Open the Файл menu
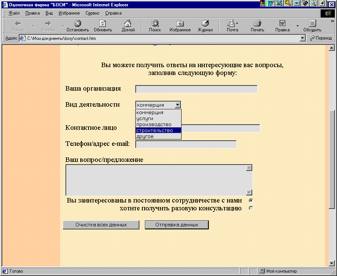This screenshot has height=276, width=337. (14, 13)
